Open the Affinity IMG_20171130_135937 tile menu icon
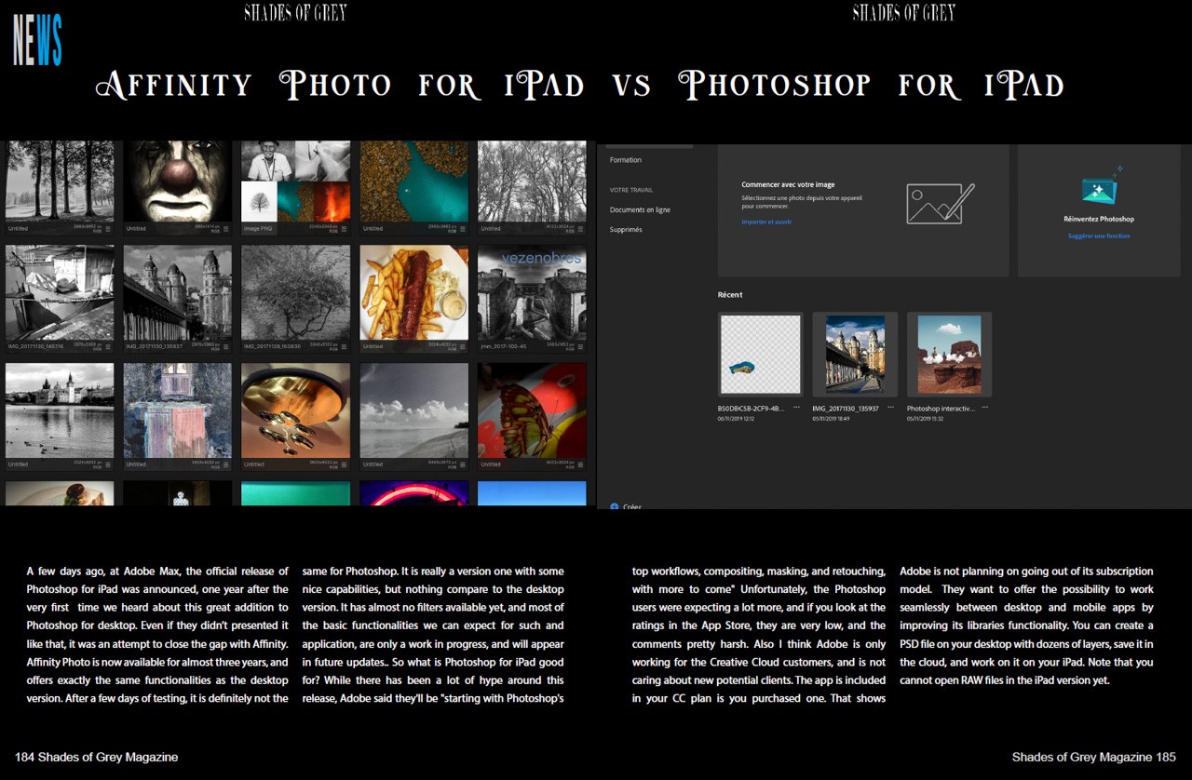Viewport: 1192px width, 780px height. pos(226,346)
